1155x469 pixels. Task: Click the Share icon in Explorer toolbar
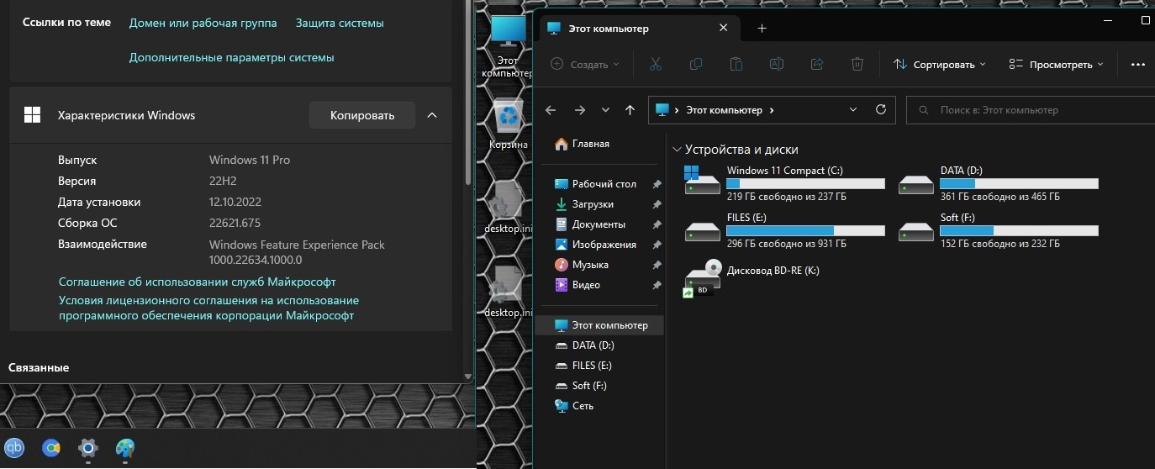point(816,64)
